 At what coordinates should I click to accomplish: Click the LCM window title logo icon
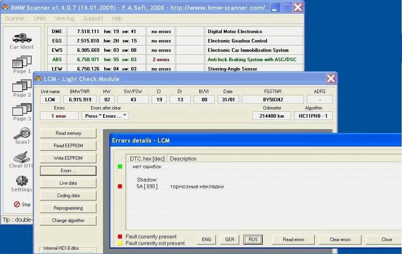tap(38, 79)
